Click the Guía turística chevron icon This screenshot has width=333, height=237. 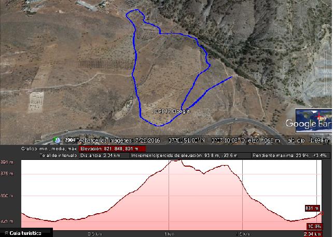pyautogui.click(x=6, y=233)
